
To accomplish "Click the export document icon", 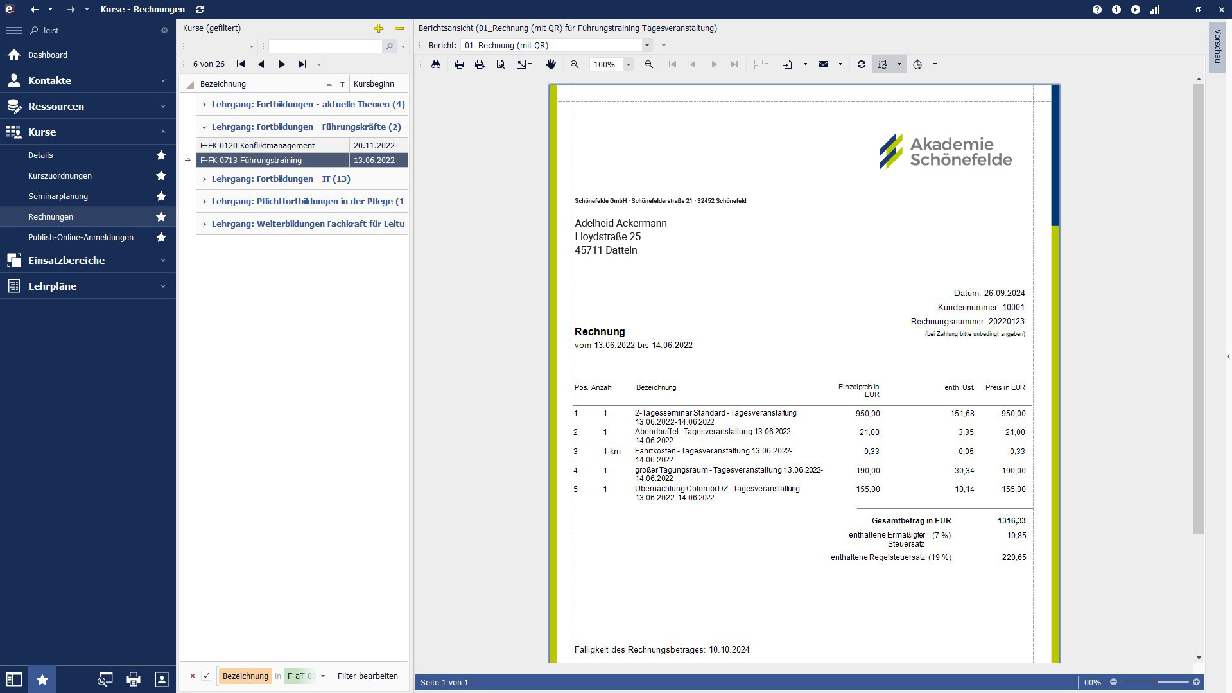I will coord(788,64).
